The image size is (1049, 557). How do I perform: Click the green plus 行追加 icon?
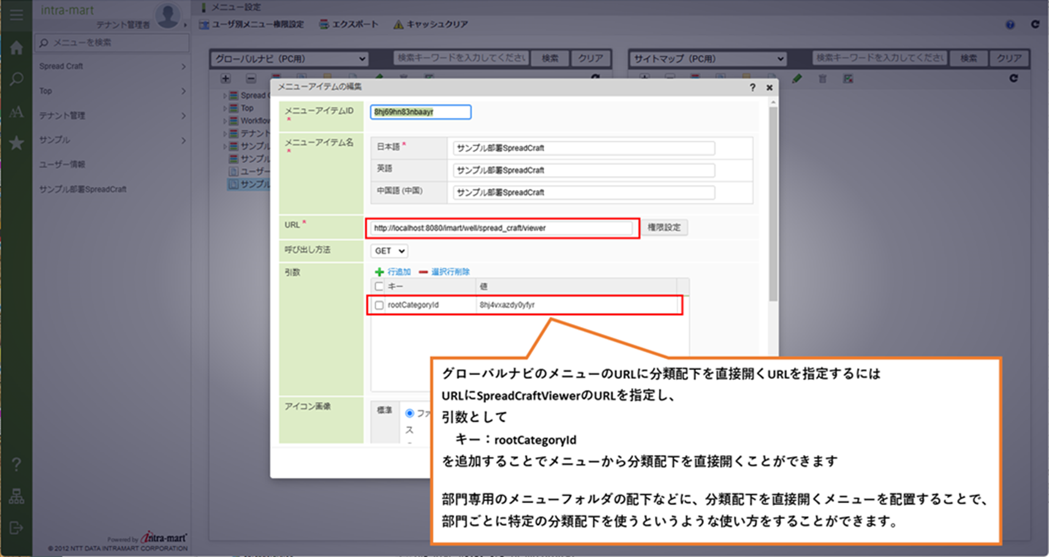pyautogui.click(x=379, y=271)
